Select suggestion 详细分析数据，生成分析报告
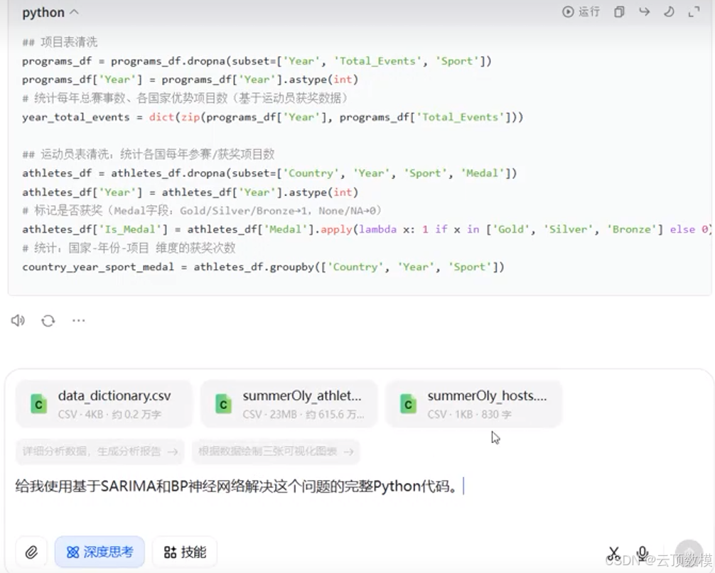This screenshot has height=573, width=715. 100,452
